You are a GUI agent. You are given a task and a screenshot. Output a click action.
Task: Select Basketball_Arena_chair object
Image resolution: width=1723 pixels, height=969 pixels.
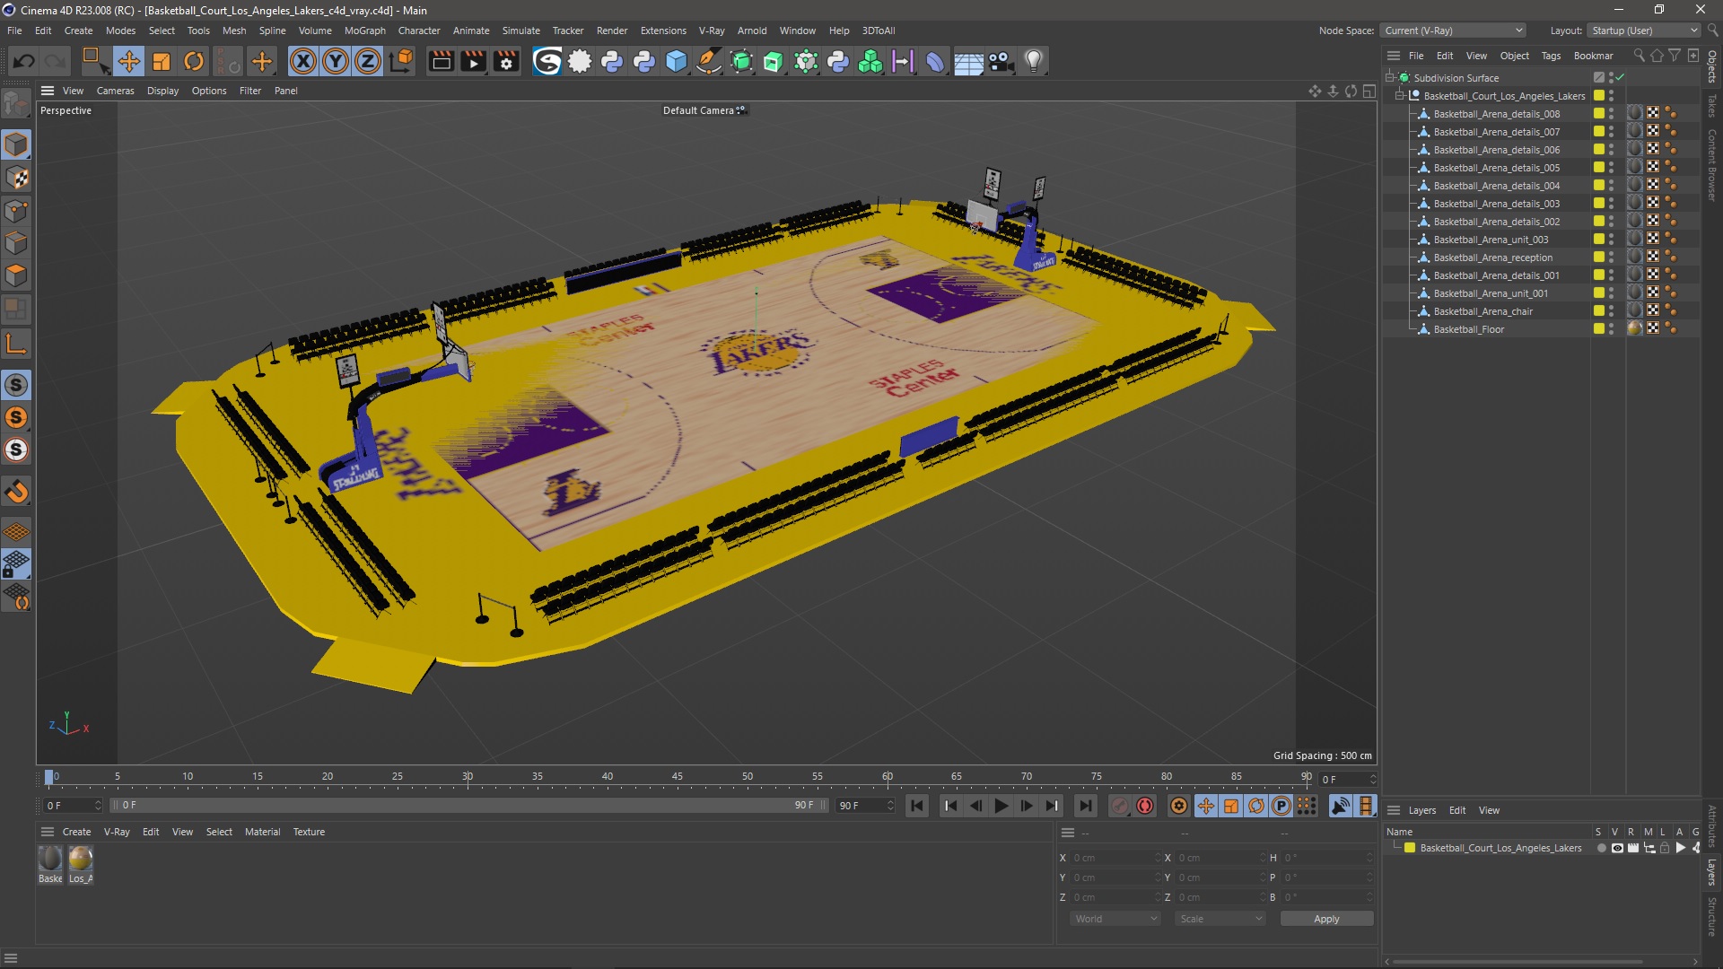[1482, 311]
